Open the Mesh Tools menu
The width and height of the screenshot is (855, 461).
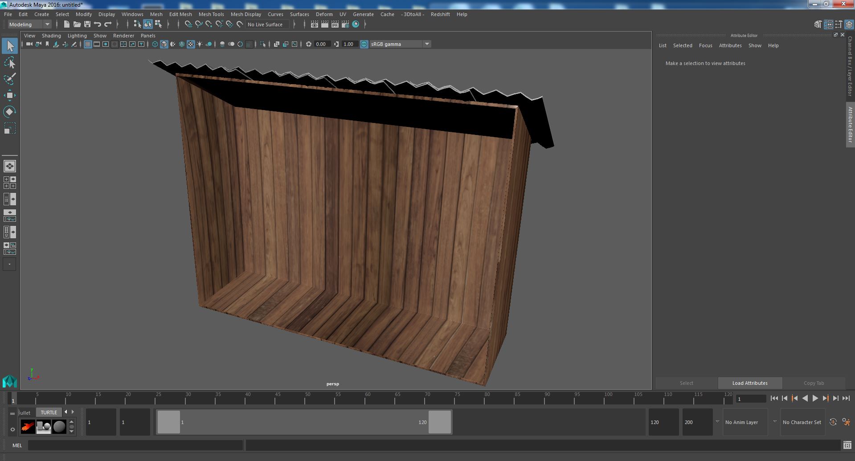211,14
